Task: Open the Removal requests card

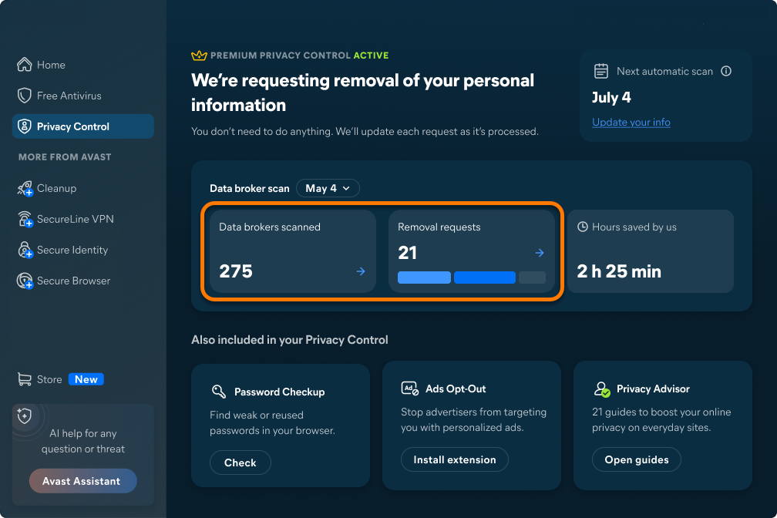Action: click(471, 251)
